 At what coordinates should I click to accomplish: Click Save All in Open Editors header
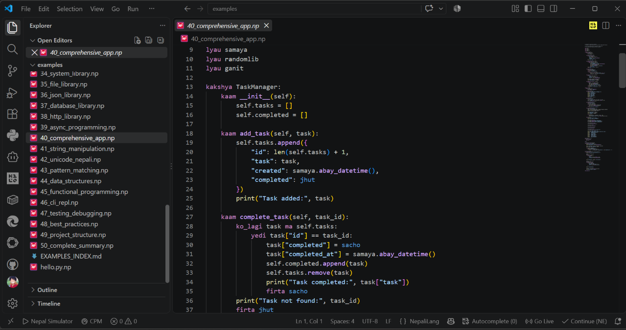pyautogui.click(x=149, y=40)
